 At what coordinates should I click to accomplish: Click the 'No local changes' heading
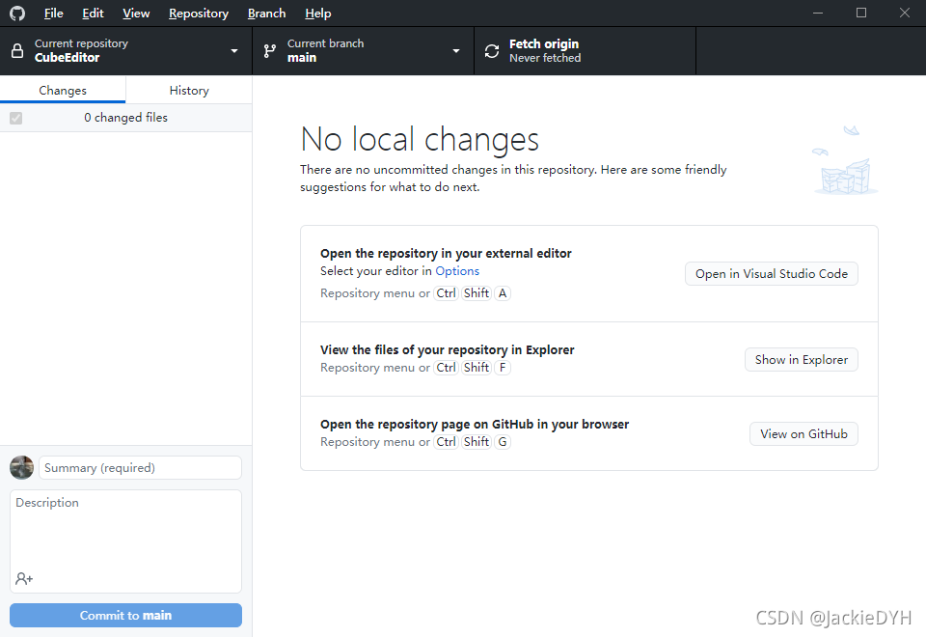coord(420,139)
